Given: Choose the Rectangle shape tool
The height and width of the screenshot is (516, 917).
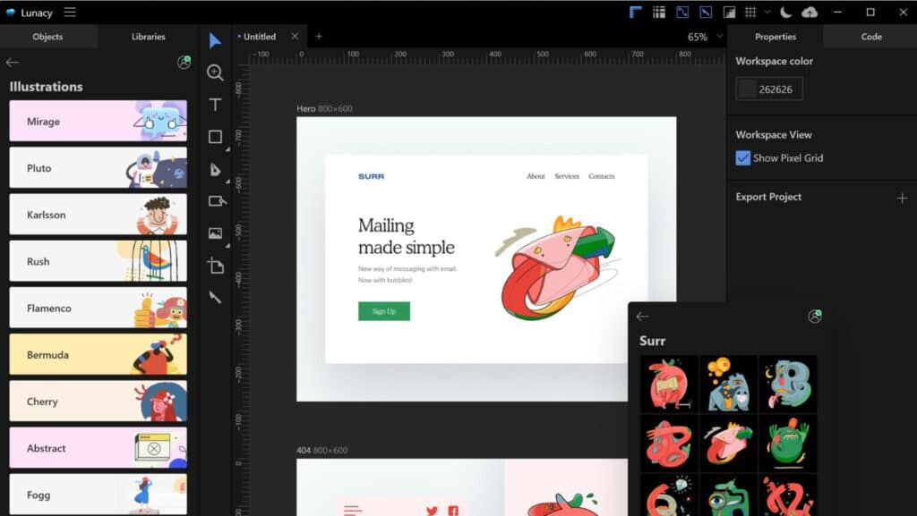Looking at the screenshot, I should [215, 137].
